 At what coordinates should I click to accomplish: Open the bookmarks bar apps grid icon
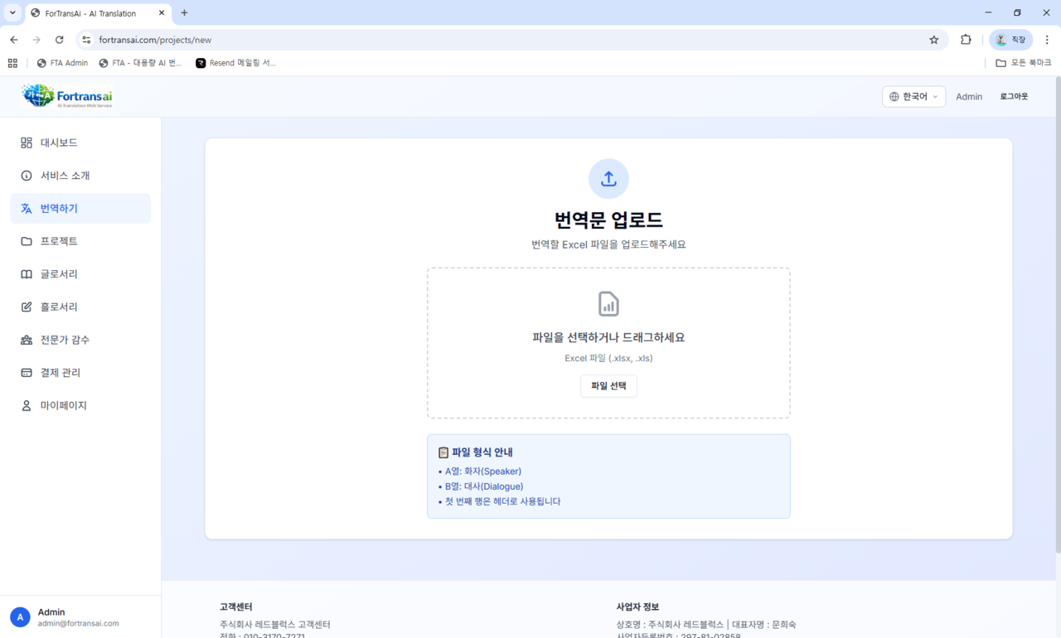[12, 63]
